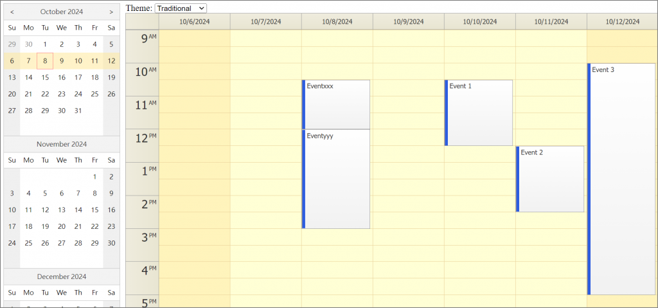Go to previous month in navigator

[x=12, y=12]
